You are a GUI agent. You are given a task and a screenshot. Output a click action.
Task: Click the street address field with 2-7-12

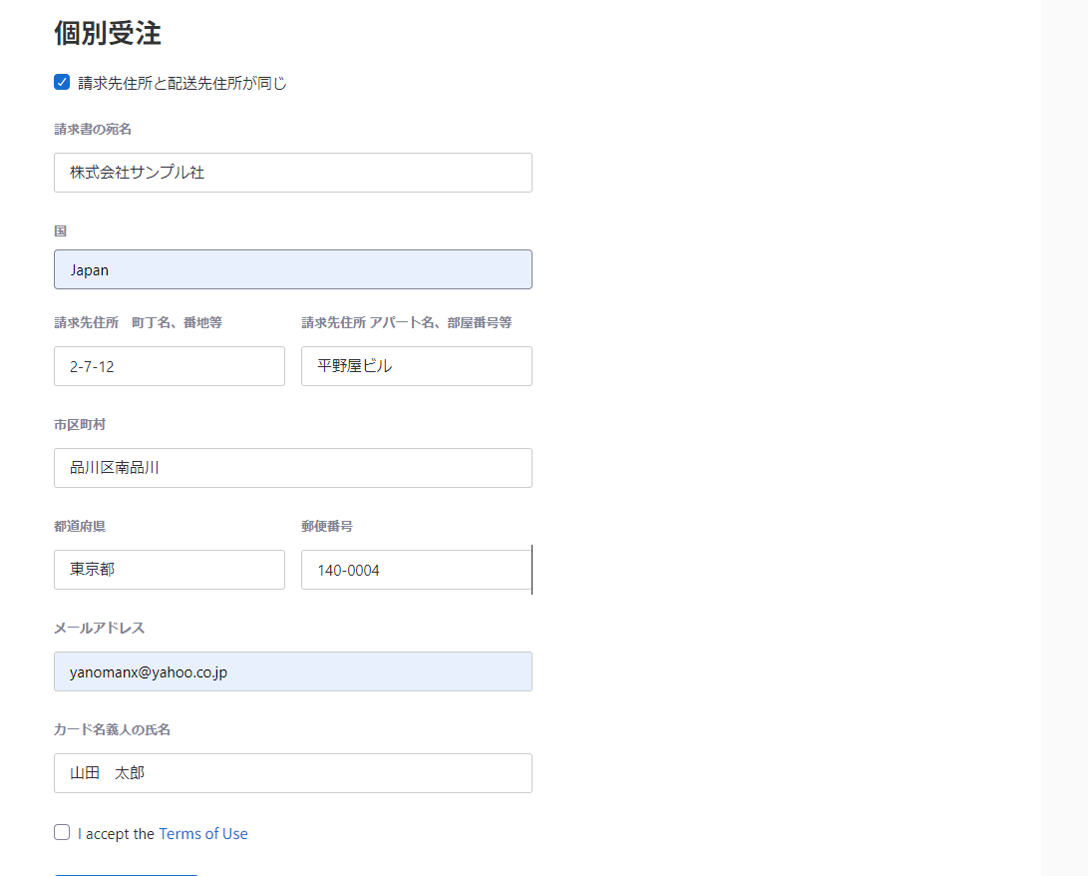[169, 366]
